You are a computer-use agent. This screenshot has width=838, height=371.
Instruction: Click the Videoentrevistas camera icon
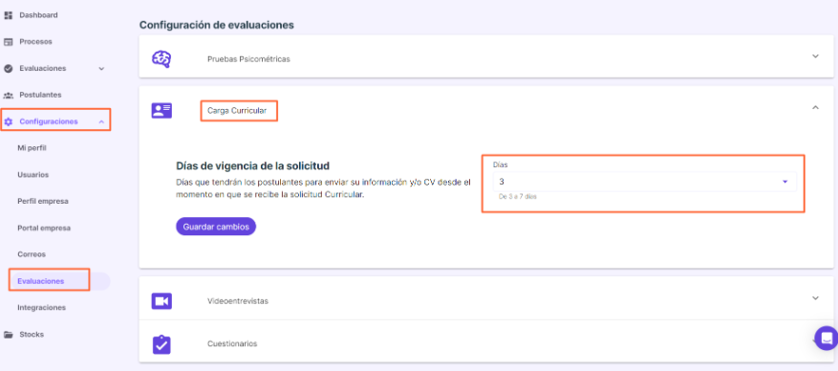(x=161, y=301)
